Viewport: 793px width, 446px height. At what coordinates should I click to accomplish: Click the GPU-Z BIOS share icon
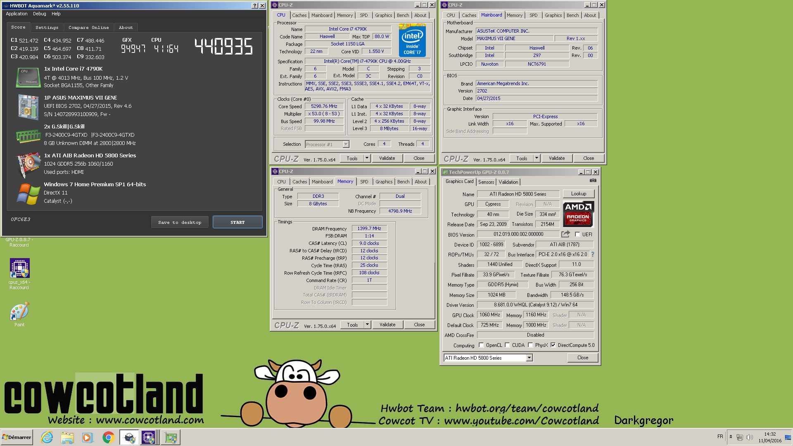(x=565, y=234)
